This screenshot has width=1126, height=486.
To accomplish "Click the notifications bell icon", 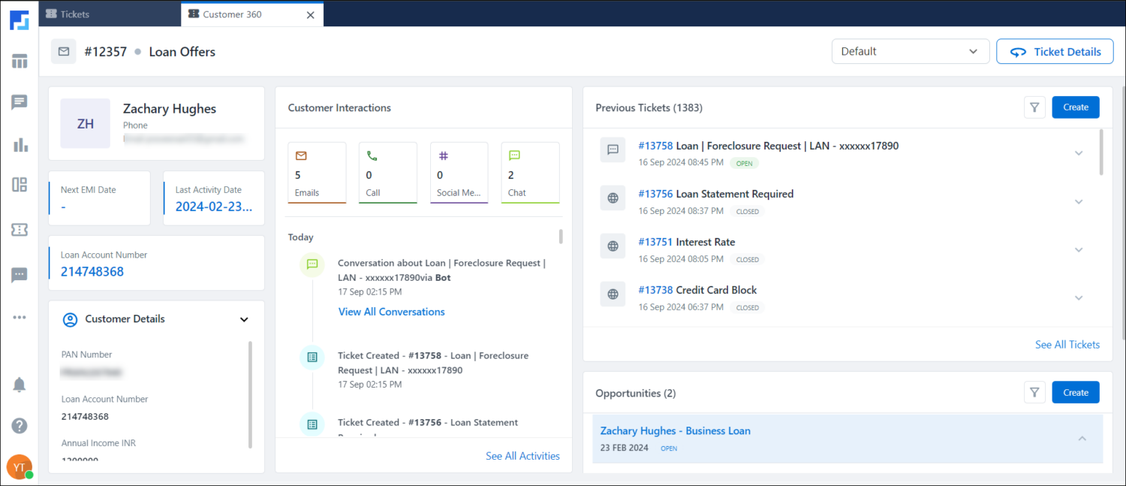I will coord(20,383).
